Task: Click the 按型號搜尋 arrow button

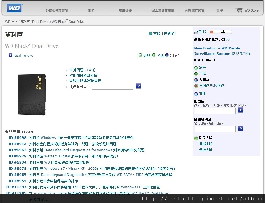Action: tap(241, 128)
